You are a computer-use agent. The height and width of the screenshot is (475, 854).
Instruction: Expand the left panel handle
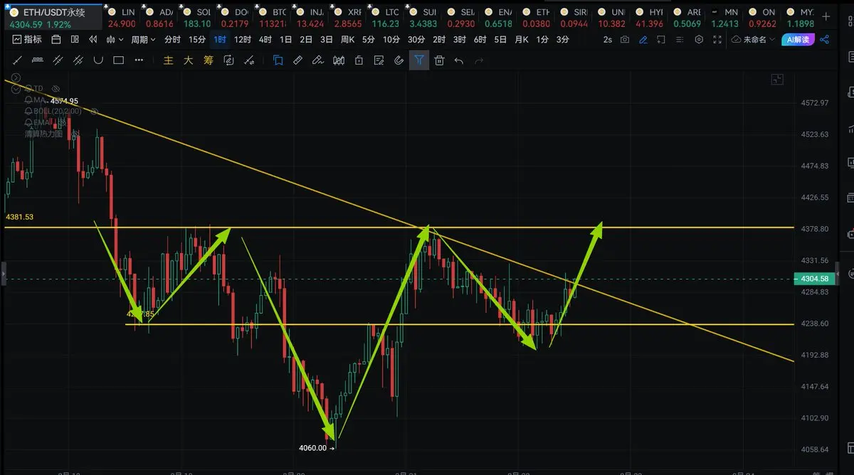click(x=2, y=273)
